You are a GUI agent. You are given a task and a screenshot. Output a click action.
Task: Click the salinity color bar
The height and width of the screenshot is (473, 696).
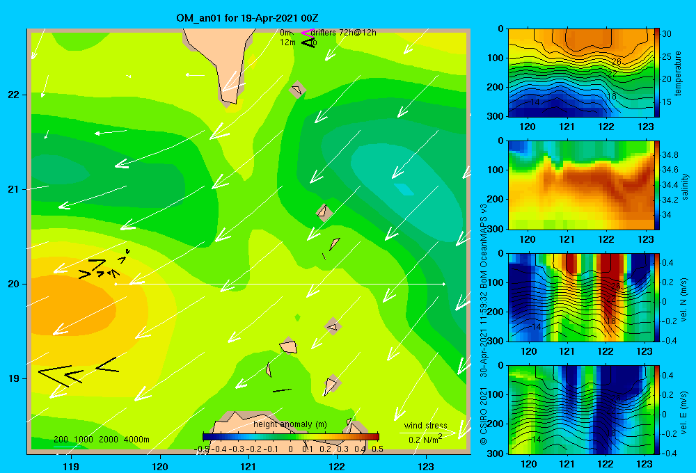[x=657, y=185]
